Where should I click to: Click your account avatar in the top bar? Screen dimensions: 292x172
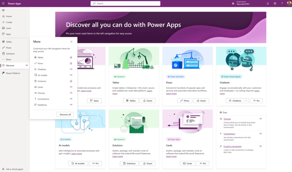point(289,3)
